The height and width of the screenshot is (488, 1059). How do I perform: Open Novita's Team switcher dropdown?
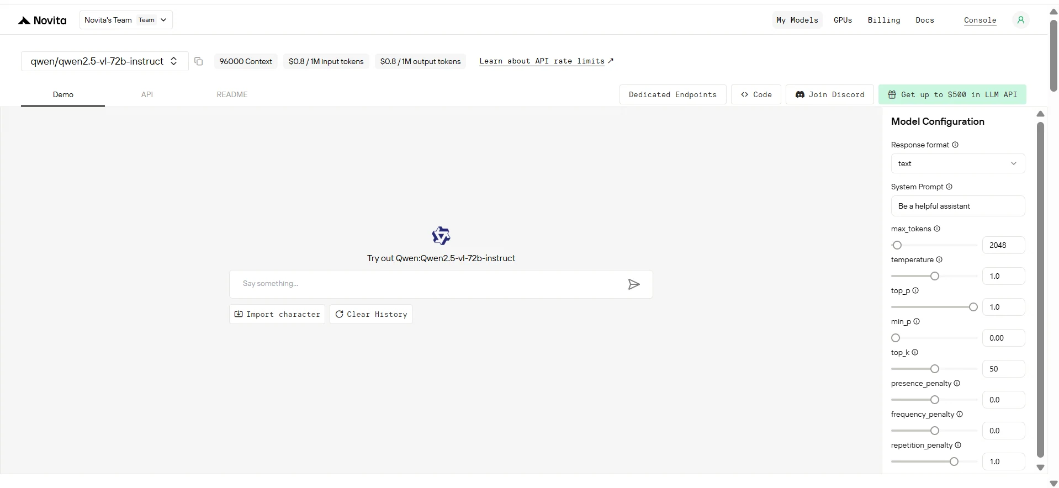126,20
